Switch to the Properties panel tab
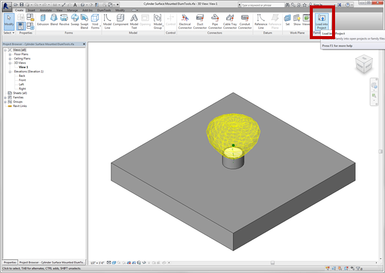385x273 pixels. pos(9,263)
